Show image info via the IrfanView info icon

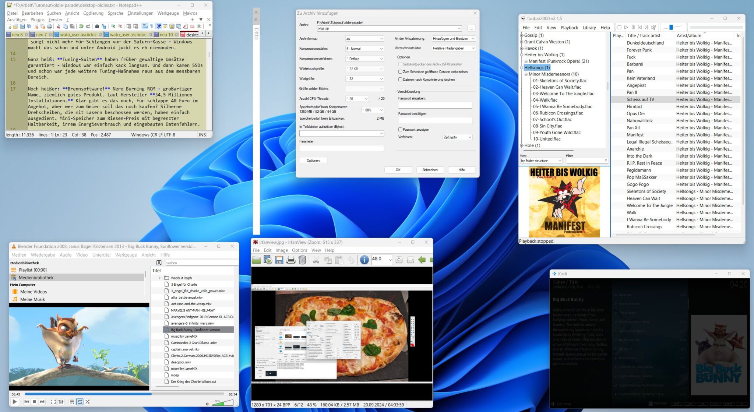[x=364, y=260]
